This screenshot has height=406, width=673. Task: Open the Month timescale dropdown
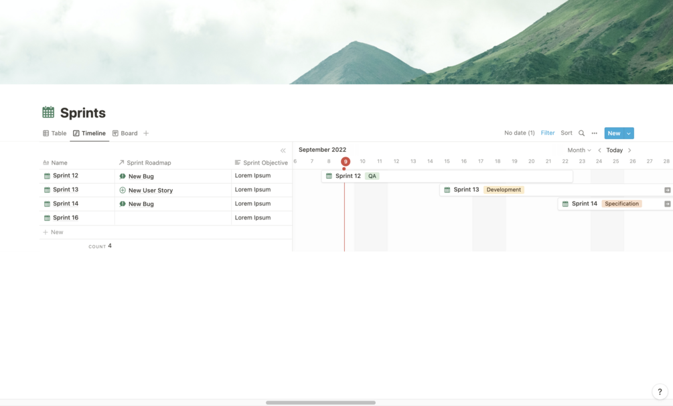579,150
